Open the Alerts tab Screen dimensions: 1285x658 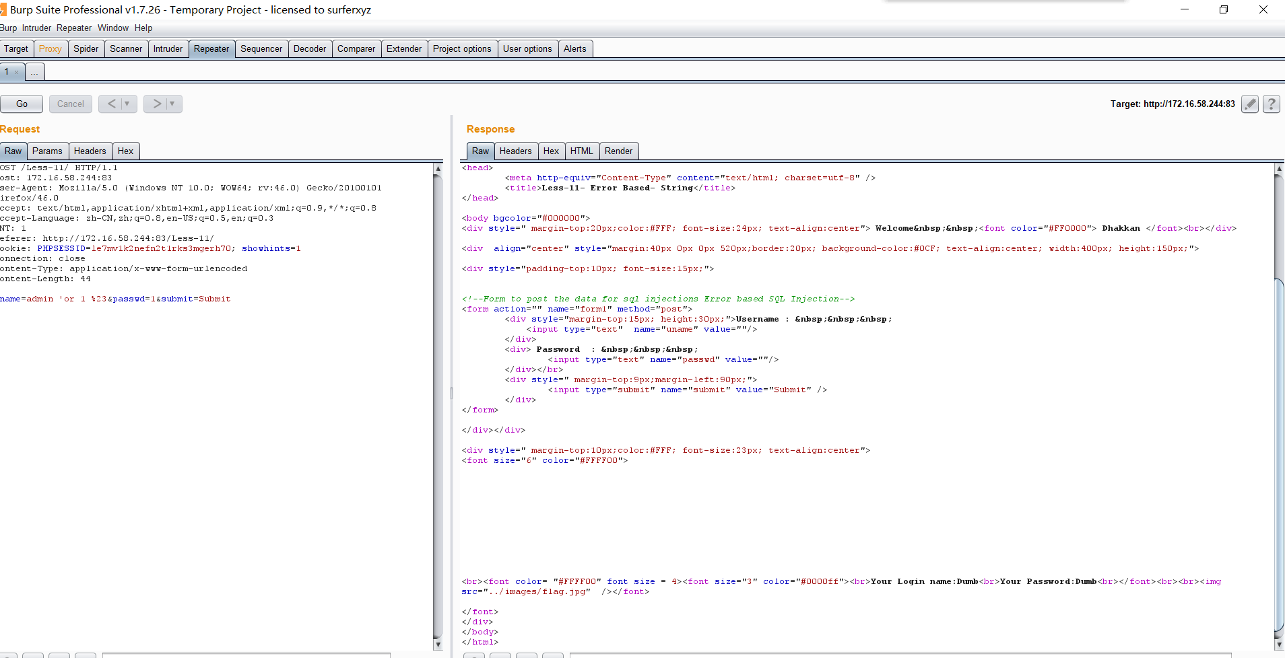(575, 48)
